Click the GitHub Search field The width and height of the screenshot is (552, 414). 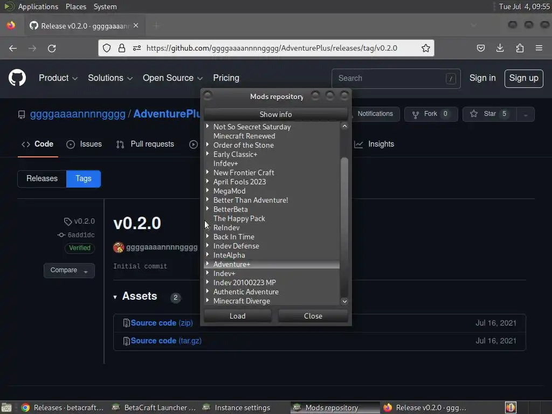pos(396,79)
